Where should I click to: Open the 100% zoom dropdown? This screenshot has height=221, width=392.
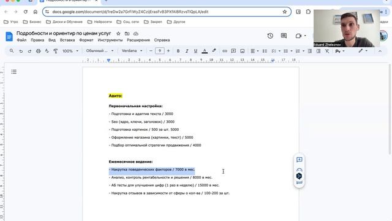[x=70, y=51]
